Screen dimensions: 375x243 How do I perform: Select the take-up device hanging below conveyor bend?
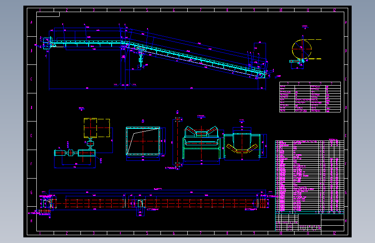(141, 59)
